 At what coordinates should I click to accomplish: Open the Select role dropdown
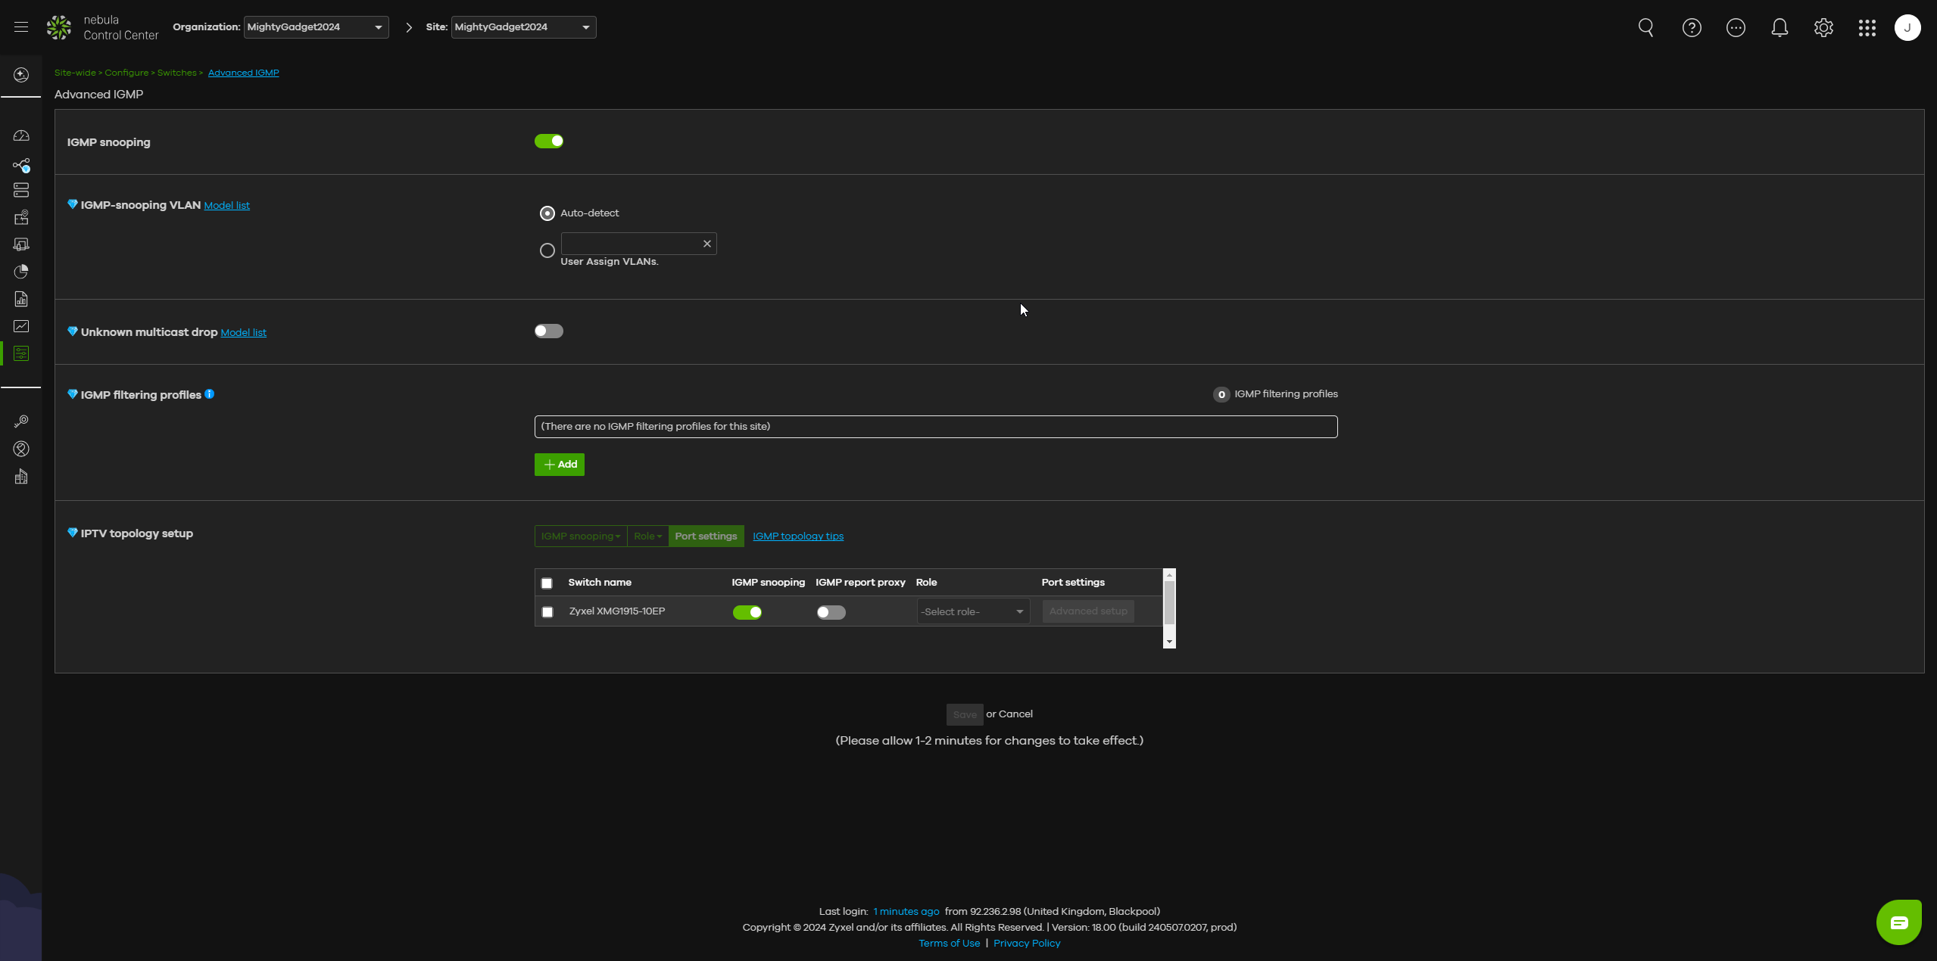click(x=972, y=612)
